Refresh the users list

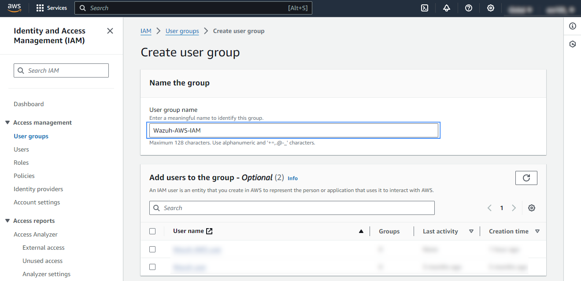pyautogui.click(x=526, y=177)
